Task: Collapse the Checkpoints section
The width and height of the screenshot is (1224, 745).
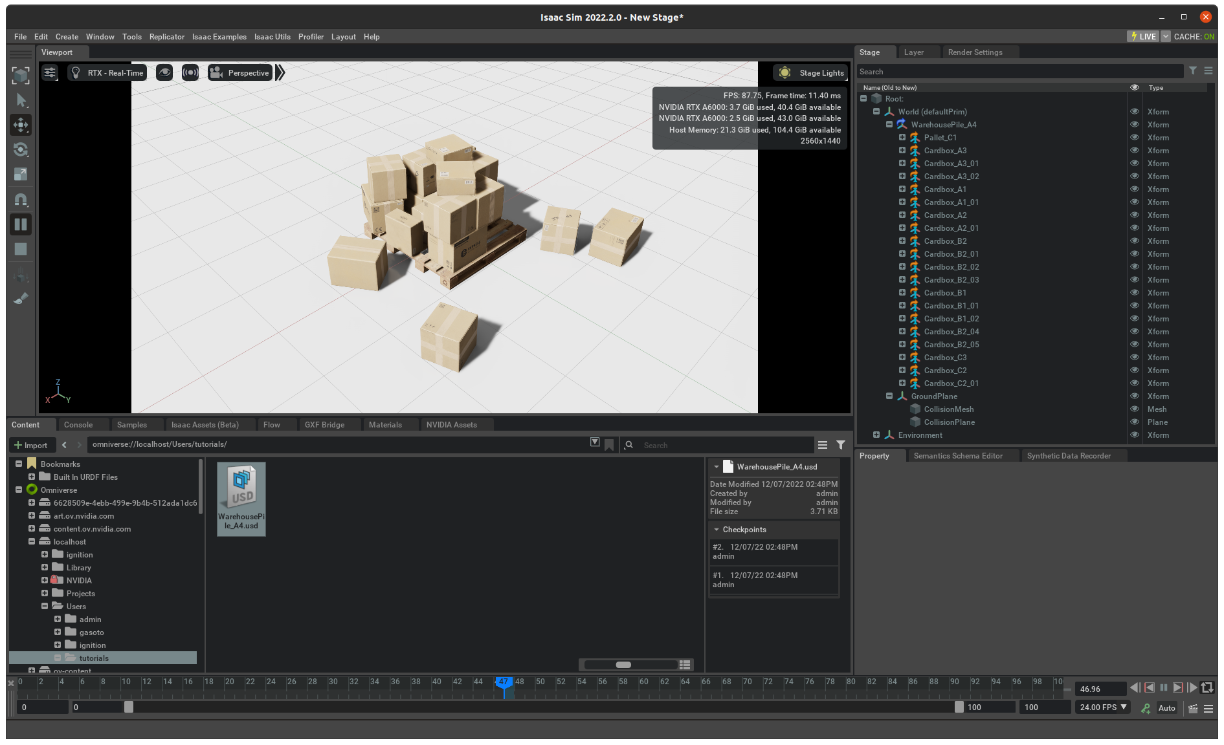Action: click(x=717, y=530)
